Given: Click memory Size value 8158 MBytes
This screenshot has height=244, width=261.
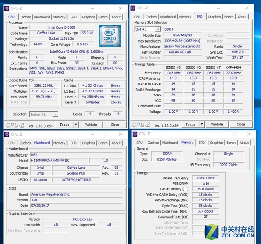Looking at the screenshot, I should [167, 159].
